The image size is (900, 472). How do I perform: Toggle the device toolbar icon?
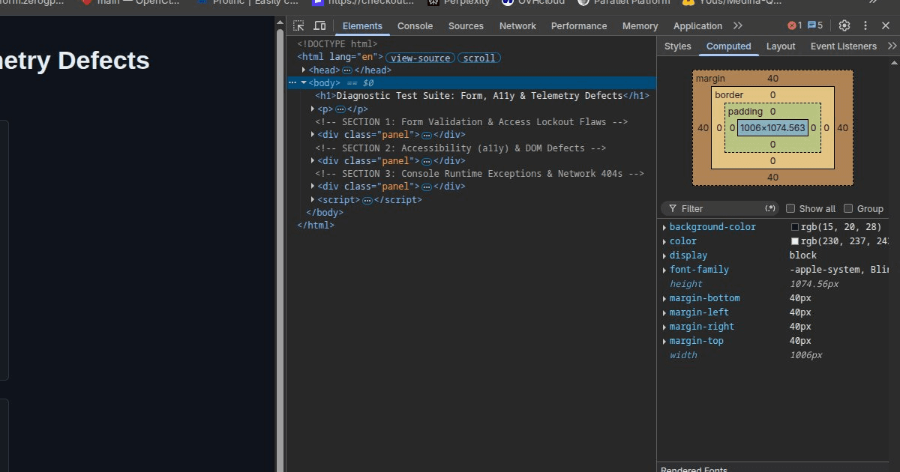(x=319, y=25)
